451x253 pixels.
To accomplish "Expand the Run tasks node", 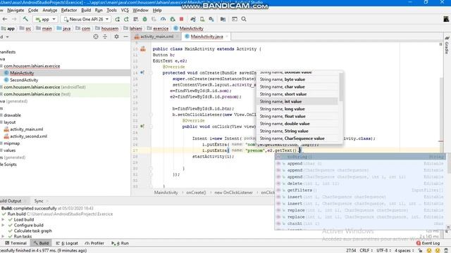I will coord(3,236).
